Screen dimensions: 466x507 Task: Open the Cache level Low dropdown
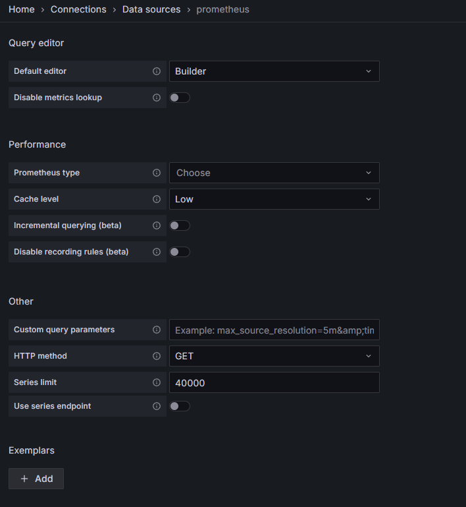pos(274,199)
